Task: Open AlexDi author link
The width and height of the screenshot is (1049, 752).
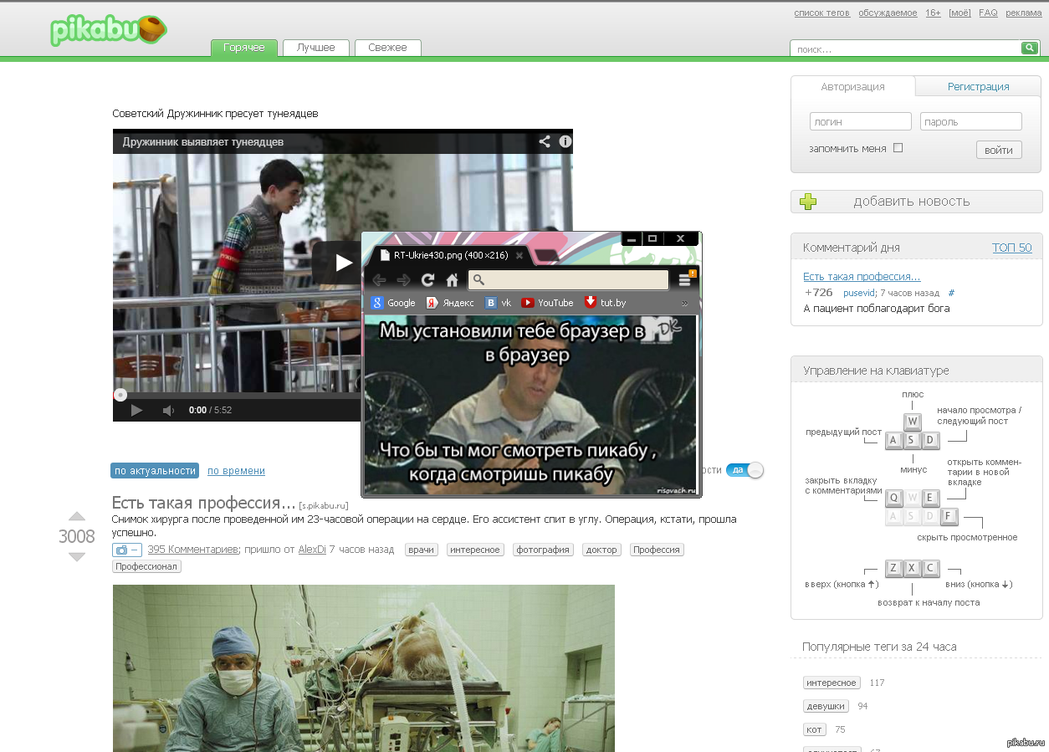Action: (x=312, y=550)
